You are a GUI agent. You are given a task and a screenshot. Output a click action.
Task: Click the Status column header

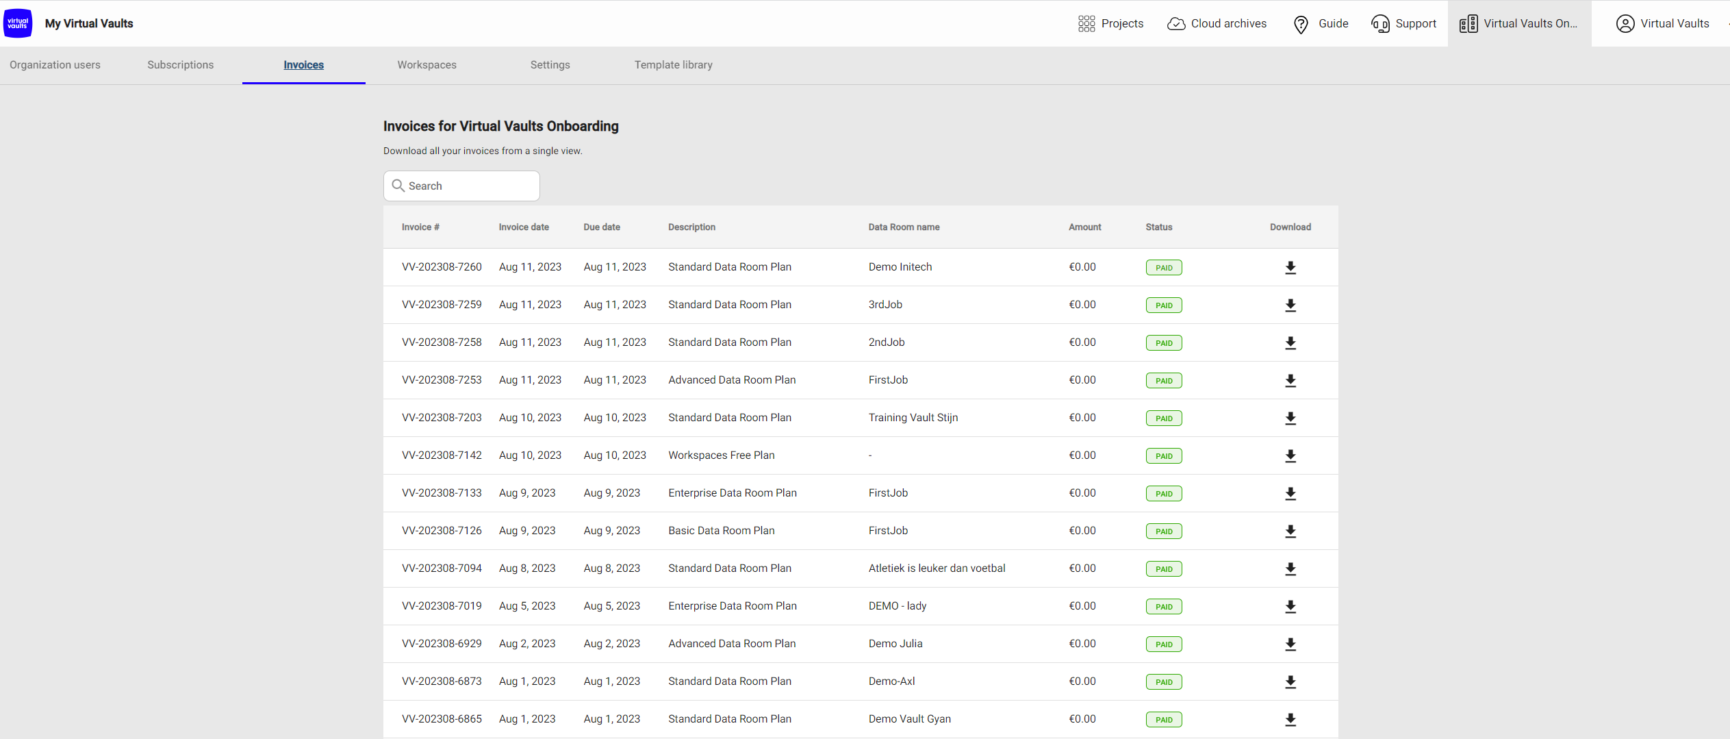point(1159,227)
